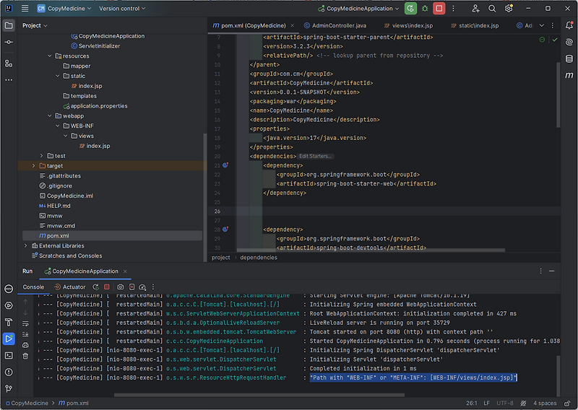Toggle the Project tool window folder icon
This screenshot has height=410, width=578.
(x=9, y=25)
